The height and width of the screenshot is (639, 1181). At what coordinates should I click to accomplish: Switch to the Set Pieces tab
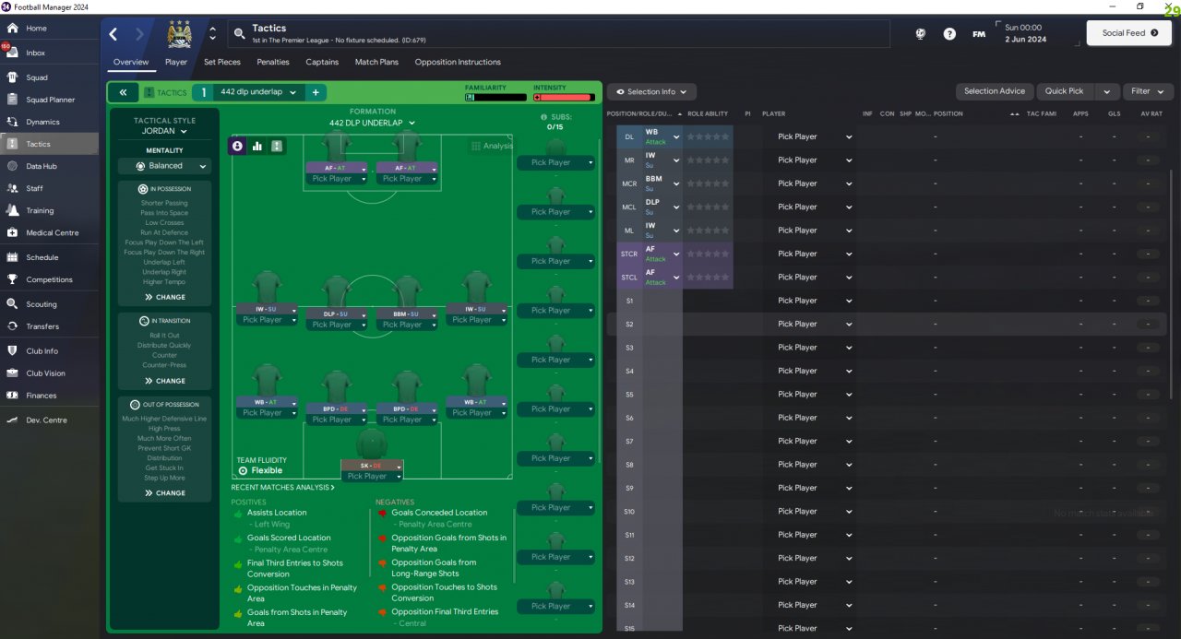click(222, 62)
